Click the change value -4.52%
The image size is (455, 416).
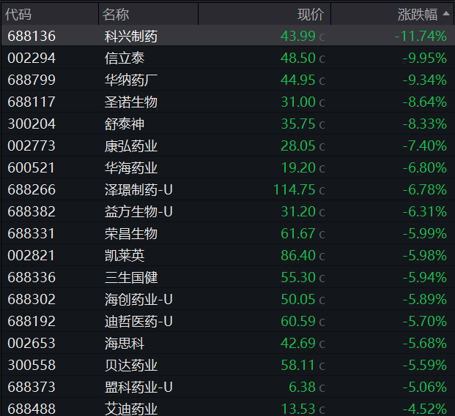pyautogui.click(x=424, y=409)
